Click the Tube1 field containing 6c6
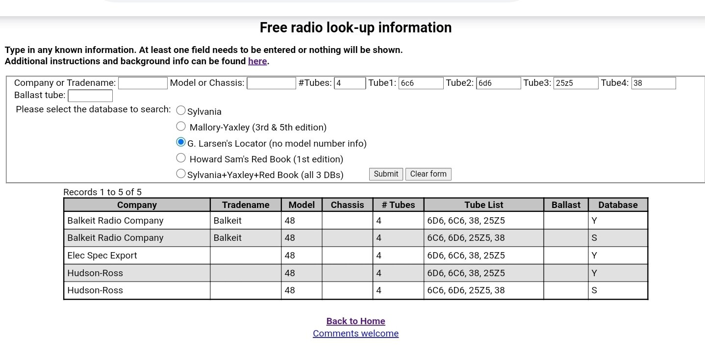Viewport: 705px width, 362px height. pos(421,83)
